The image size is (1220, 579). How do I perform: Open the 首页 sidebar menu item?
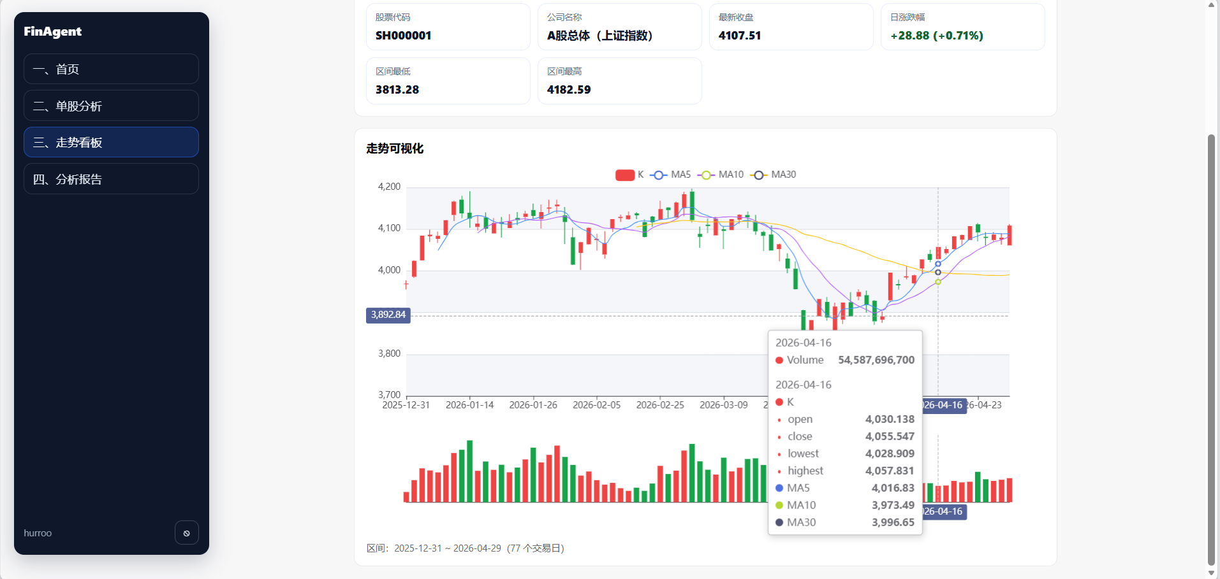click(x=111, y=69)
